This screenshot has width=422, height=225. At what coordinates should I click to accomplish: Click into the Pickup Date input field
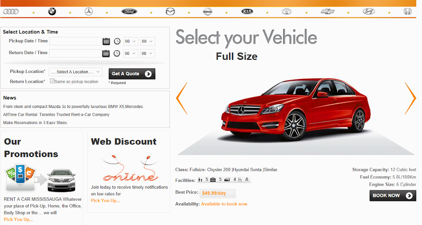coord(75,41)
